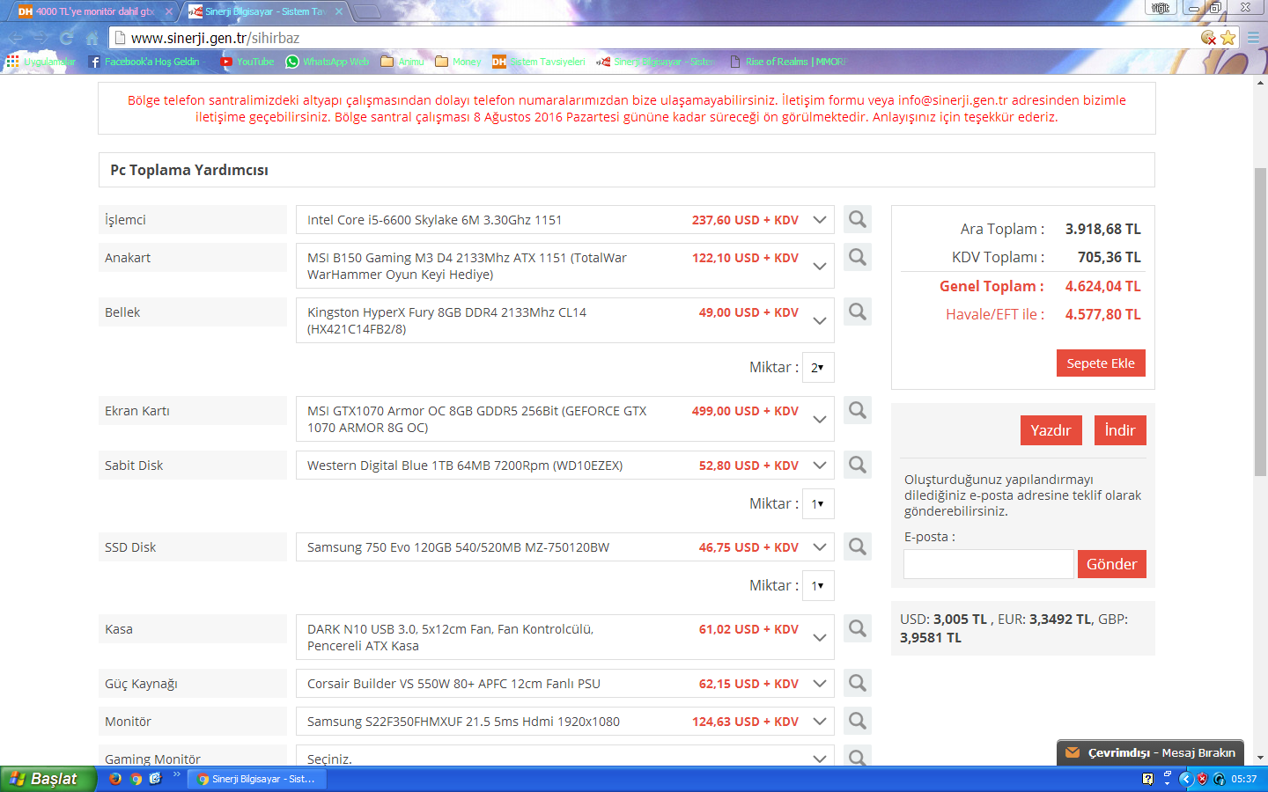Viewport: 1268px width, 792px height.
Task: Click the page vertical scrollbar thumb
Action: (1260, 321)
